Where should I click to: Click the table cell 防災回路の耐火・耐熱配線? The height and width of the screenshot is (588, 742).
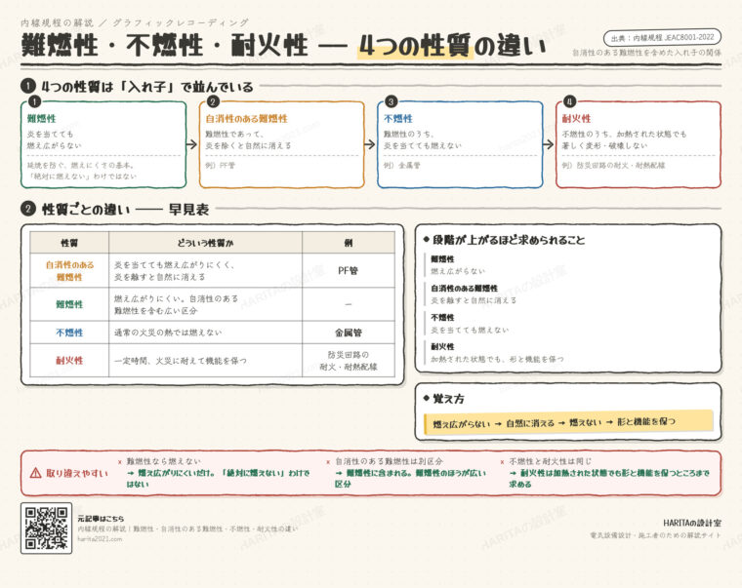tap(349, 361)
